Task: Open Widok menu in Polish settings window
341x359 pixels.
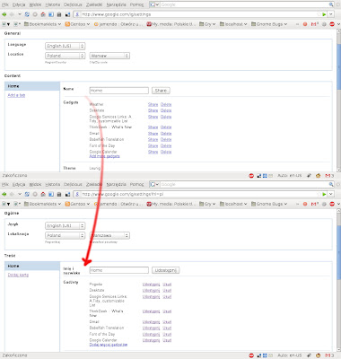Action: click(35, 185)
